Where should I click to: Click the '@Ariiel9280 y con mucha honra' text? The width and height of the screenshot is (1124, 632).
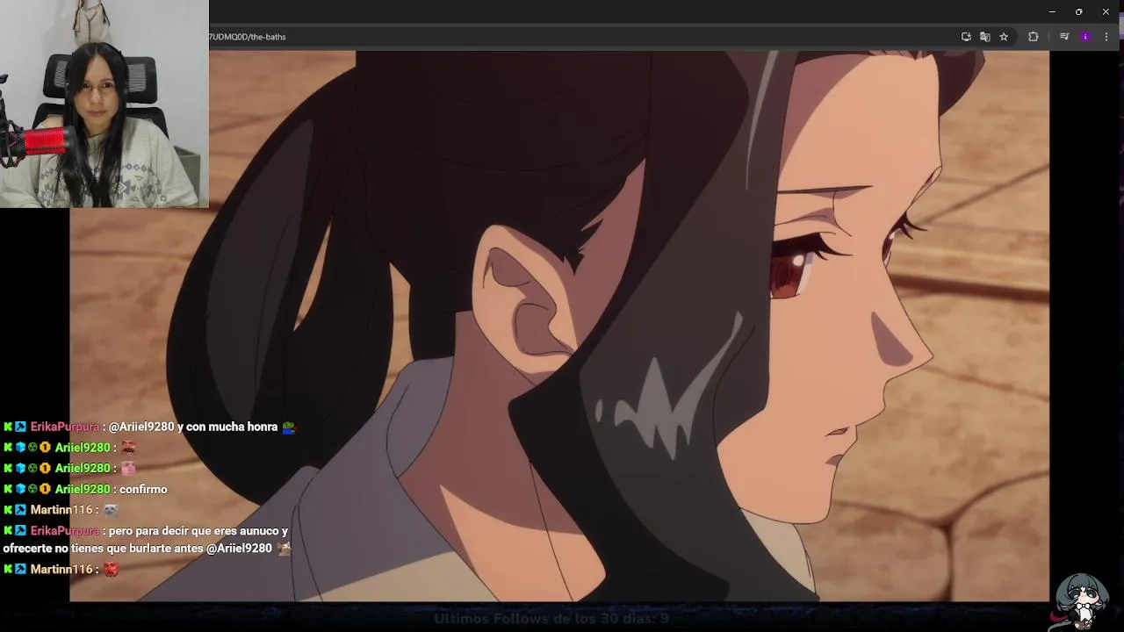[193, 427]
